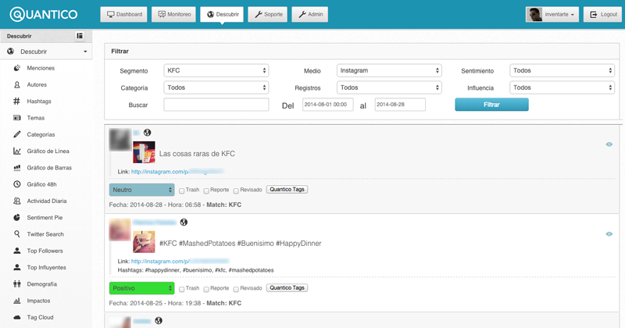The height and width of the screenshot is (328, 625).
Task: Open the Segmento dropdown showing KFC
Action: tap(216, 70)
